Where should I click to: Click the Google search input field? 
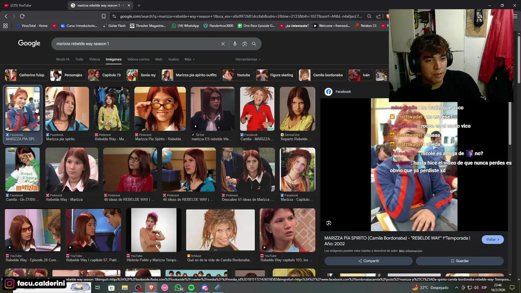pyautogui.click(x=136, y=44)
